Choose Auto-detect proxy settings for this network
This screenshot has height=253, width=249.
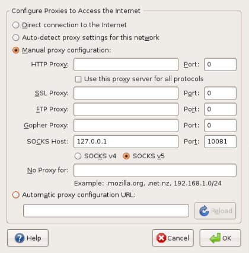point(16,37)
